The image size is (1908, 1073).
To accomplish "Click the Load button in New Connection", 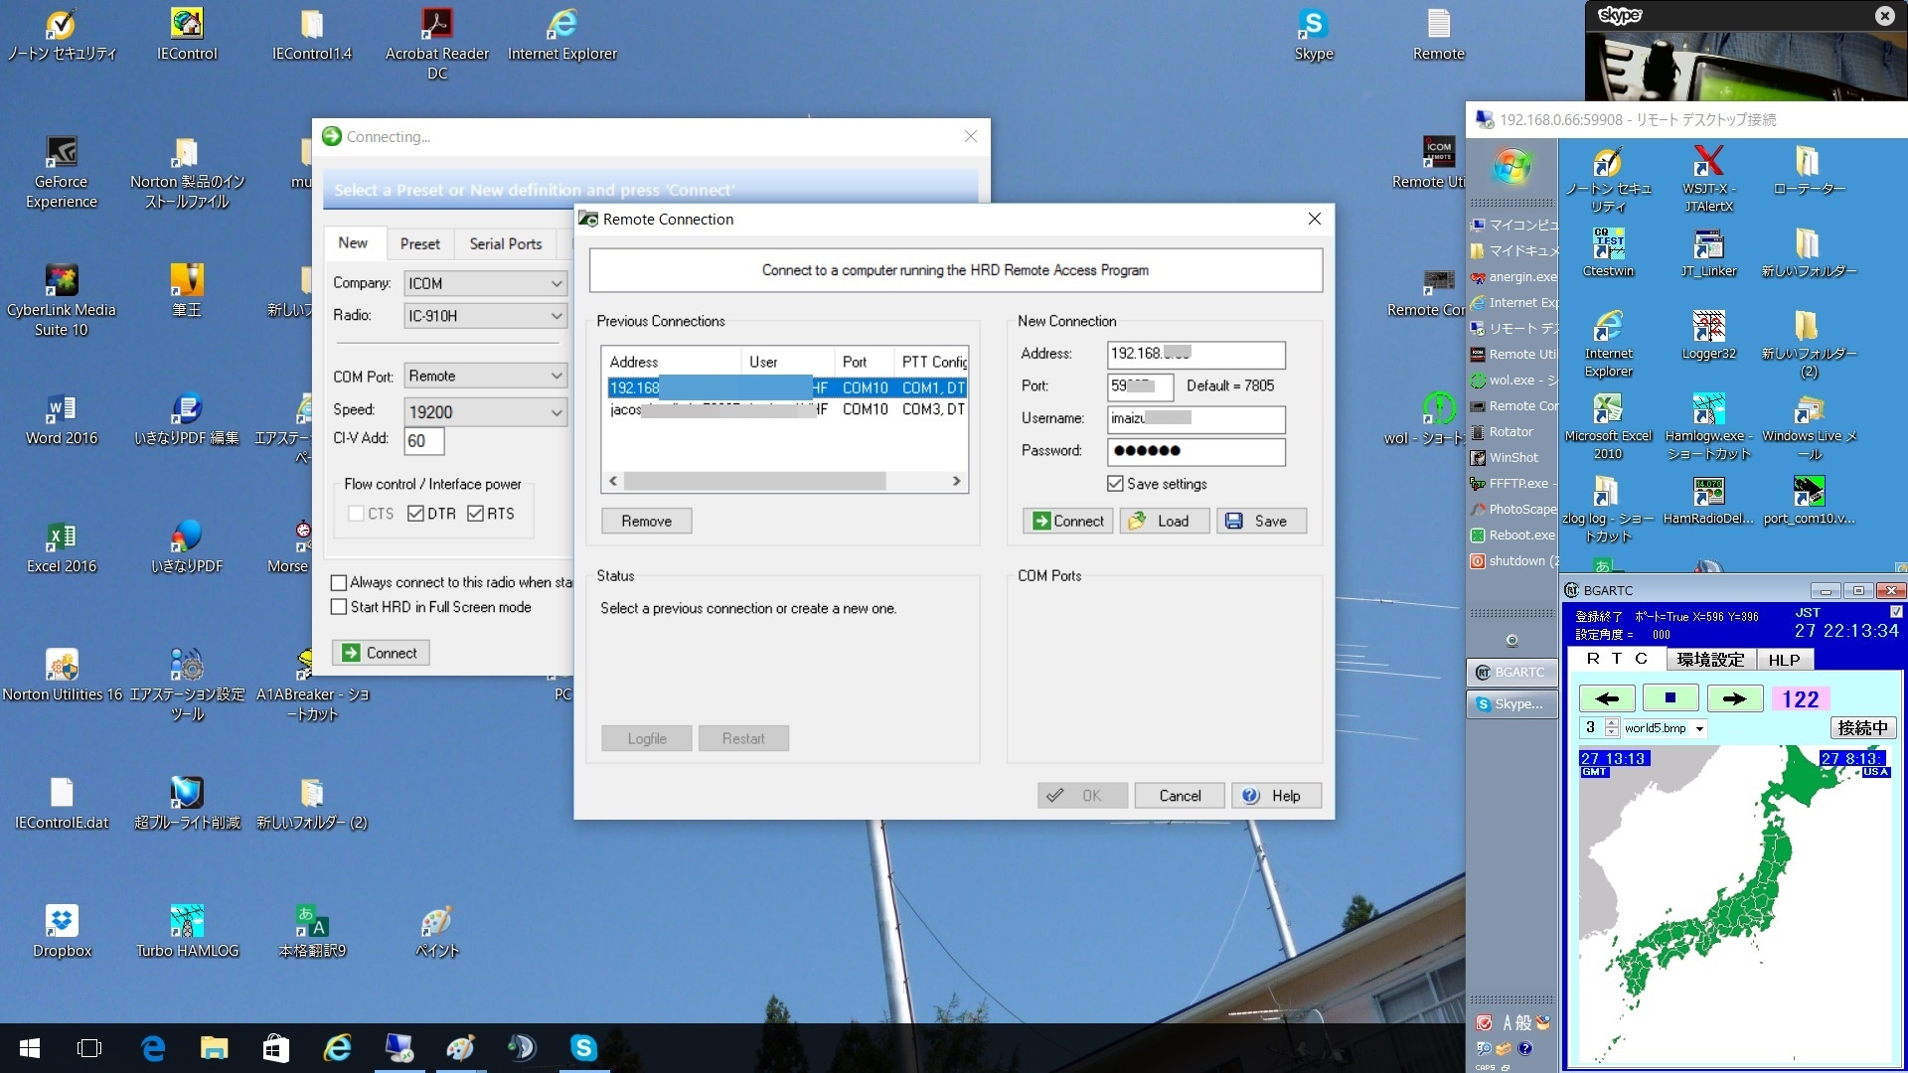I will 1165,521.
